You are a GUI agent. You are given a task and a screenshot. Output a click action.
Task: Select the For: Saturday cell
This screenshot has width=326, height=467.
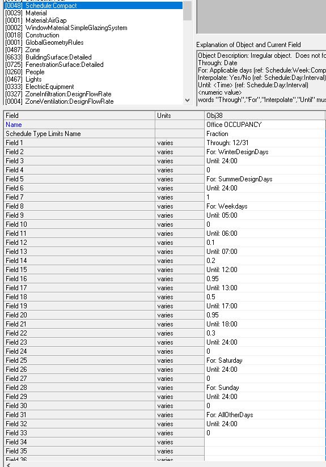[265, 360]
